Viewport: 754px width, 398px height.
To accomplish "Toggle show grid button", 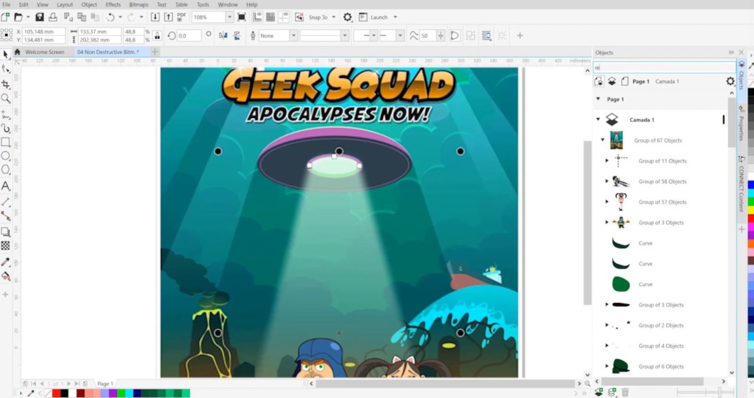I will coord(270,17).
